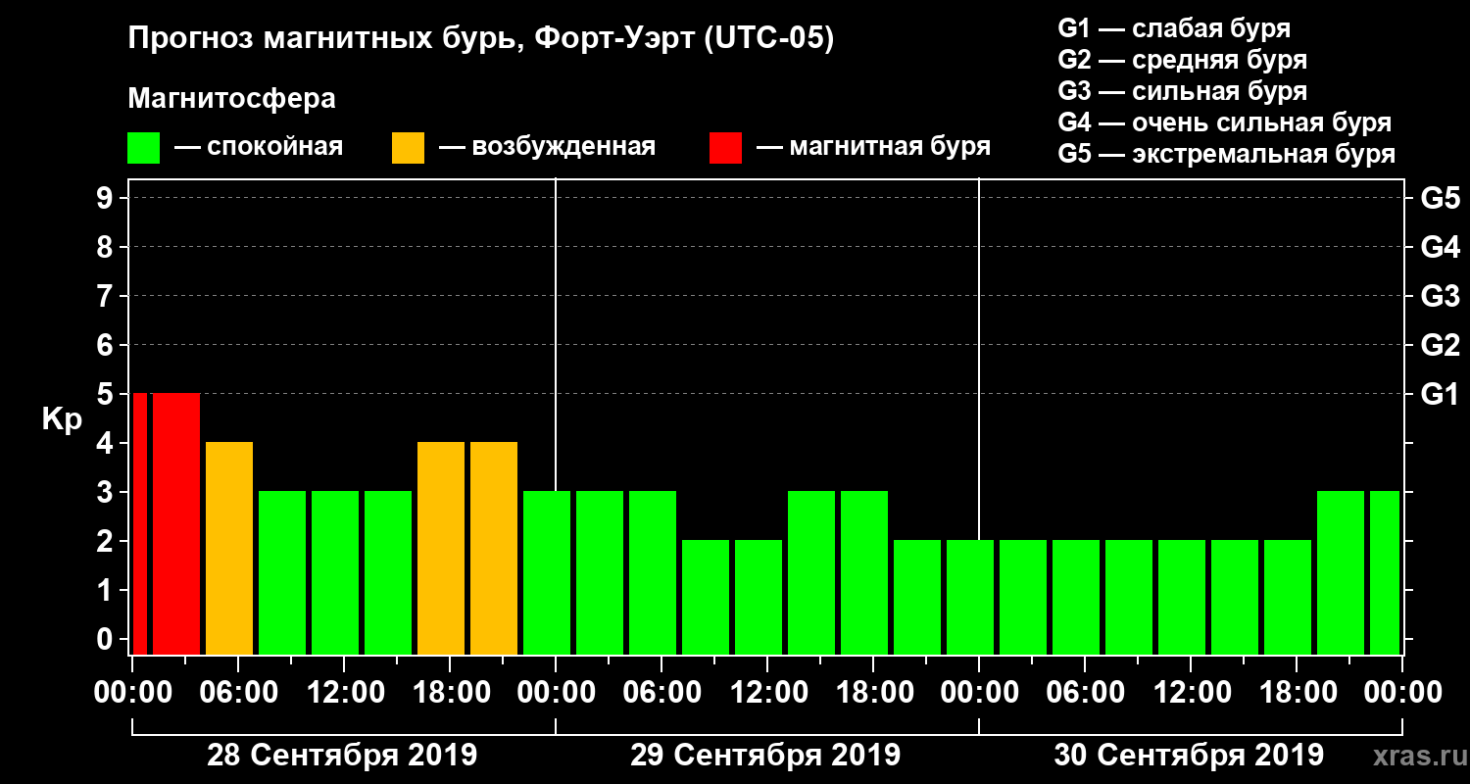Click the '— магнитная буря' legend label
Image resolution: width=1470 pixels, height=784 pixels.
873,147
